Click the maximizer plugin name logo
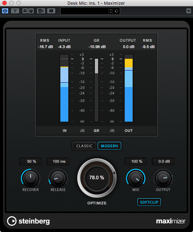The width and height of the screenshot is (193, 232). click(x=171, y=221)
